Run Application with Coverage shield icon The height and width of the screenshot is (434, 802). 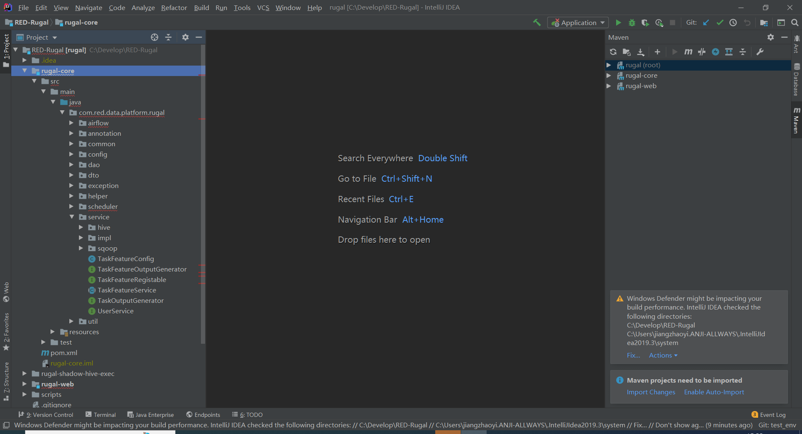point(645,23)
